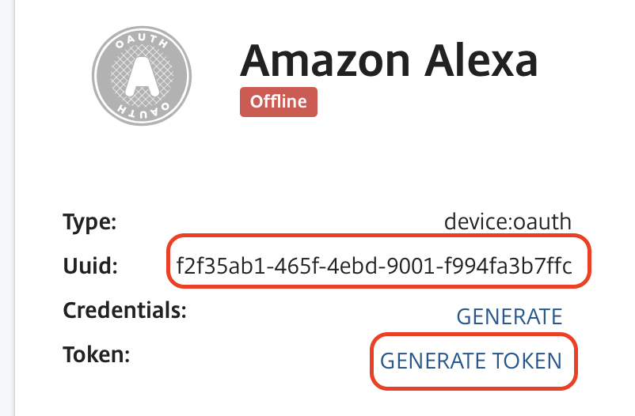Viewport: 635px width, 416px height.
Task: Click the Type: field label
Action: click(x=90, y=221)
